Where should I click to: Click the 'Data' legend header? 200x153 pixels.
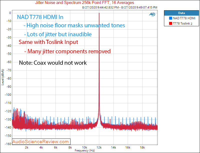click(x=181, y=13)
